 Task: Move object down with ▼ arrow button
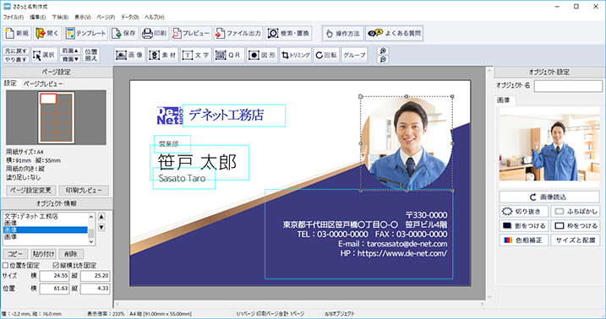click(101, 227)
